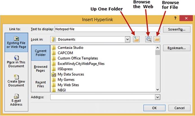Switch to the Browsed Pages tab

pyautogui.click(x=40, y=69)
